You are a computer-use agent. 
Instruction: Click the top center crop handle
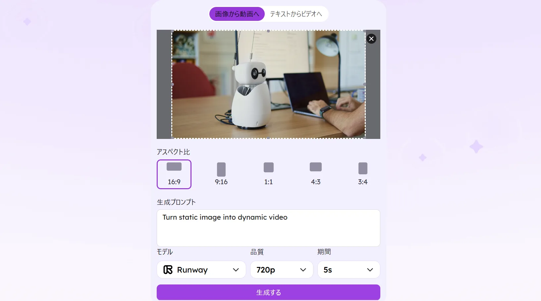coord(268,31)
